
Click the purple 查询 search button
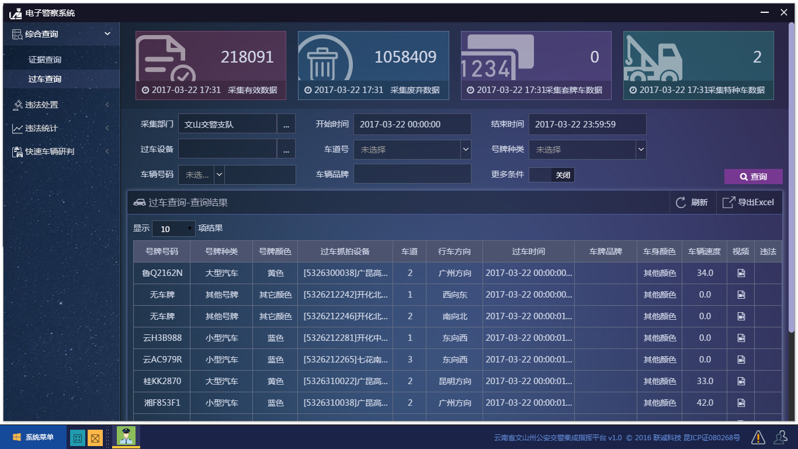click(753, 177)
